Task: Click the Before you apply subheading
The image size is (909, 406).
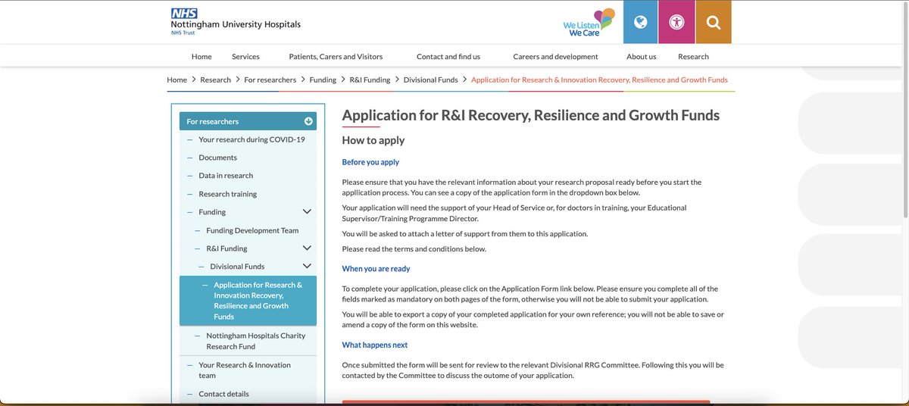Action: pyautogui.click(x=370, y=162)
